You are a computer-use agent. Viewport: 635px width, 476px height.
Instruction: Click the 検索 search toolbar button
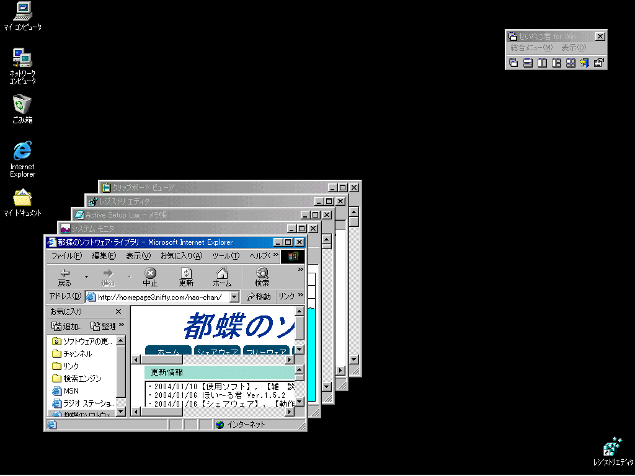[x=262, y=277]
